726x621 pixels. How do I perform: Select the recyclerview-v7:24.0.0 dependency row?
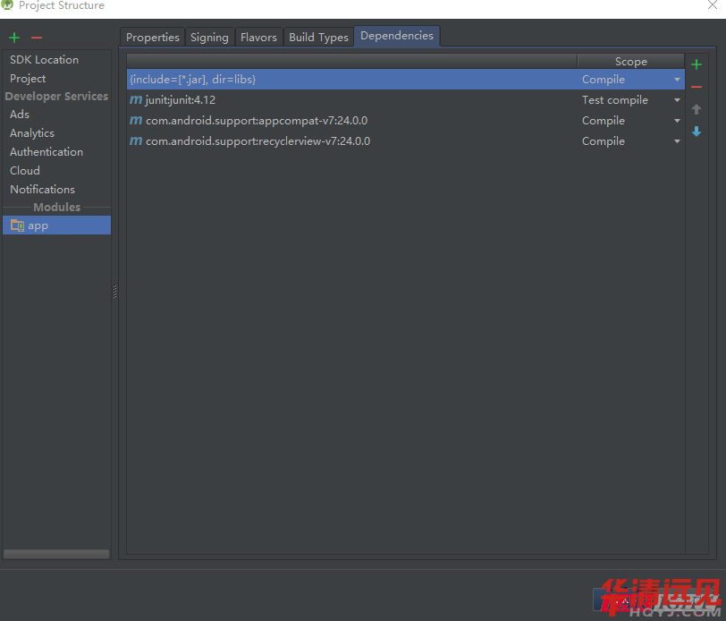[x=257, y=141]
